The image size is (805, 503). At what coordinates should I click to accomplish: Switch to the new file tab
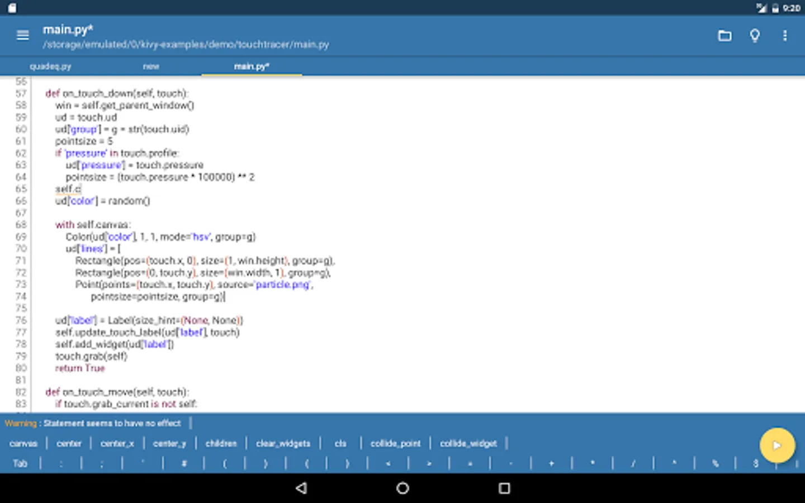pos(151,66)
